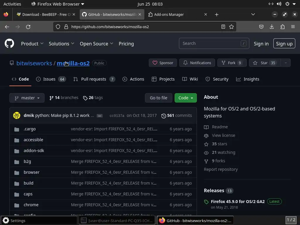
Task: Click inside the GitHub search field
Action: pos(214,43)
